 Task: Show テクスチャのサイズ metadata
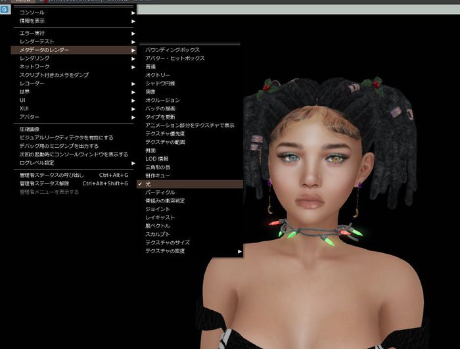[190, 243]
